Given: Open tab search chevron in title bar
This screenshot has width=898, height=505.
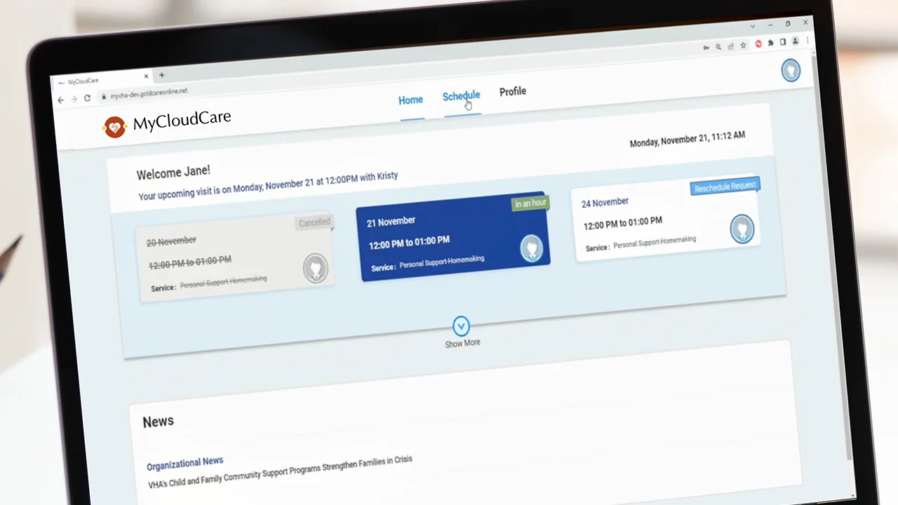Looking at the screenshot, I should 753,26.
